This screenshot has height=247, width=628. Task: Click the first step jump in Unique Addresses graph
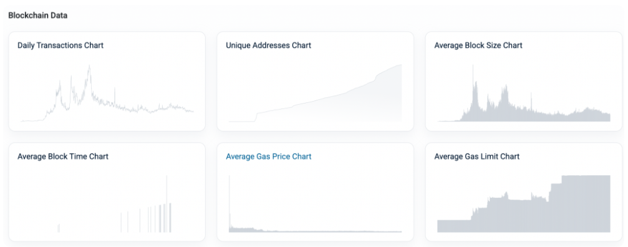256,117
